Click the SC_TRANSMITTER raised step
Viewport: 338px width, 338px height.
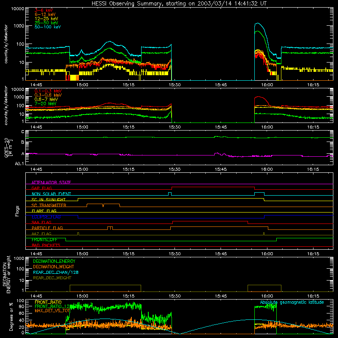click(x=103, y=205)
